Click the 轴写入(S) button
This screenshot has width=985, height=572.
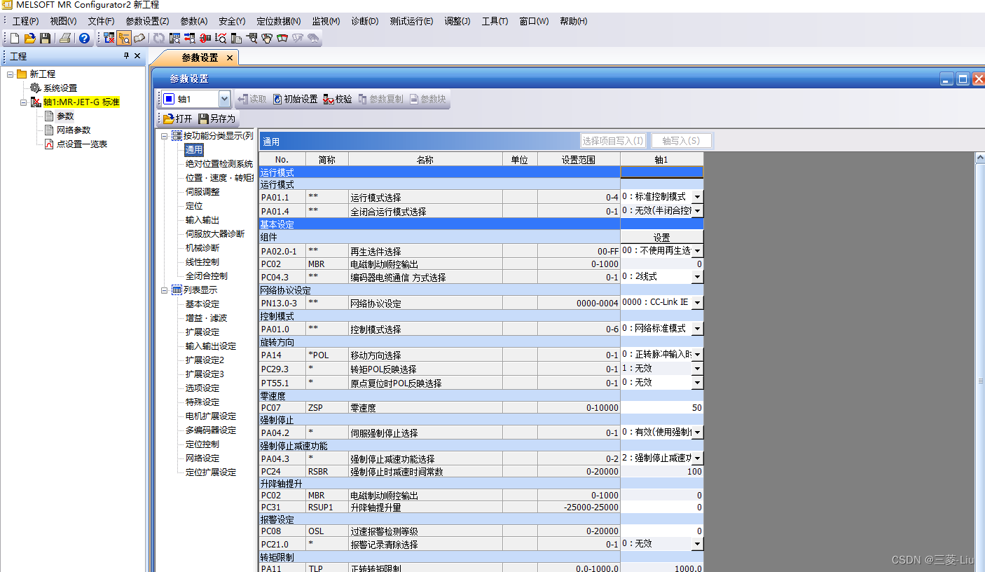click(681, 140)
